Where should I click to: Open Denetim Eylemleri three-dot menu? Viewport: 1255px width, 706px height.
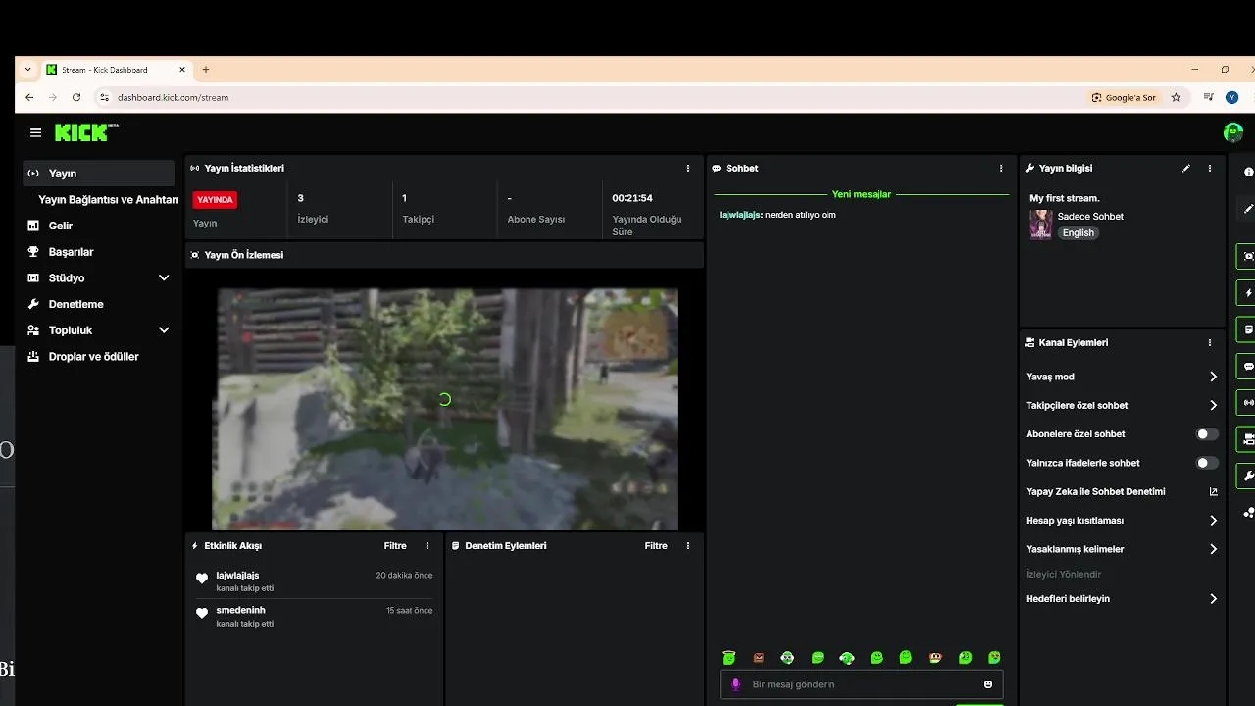(688, 546)
